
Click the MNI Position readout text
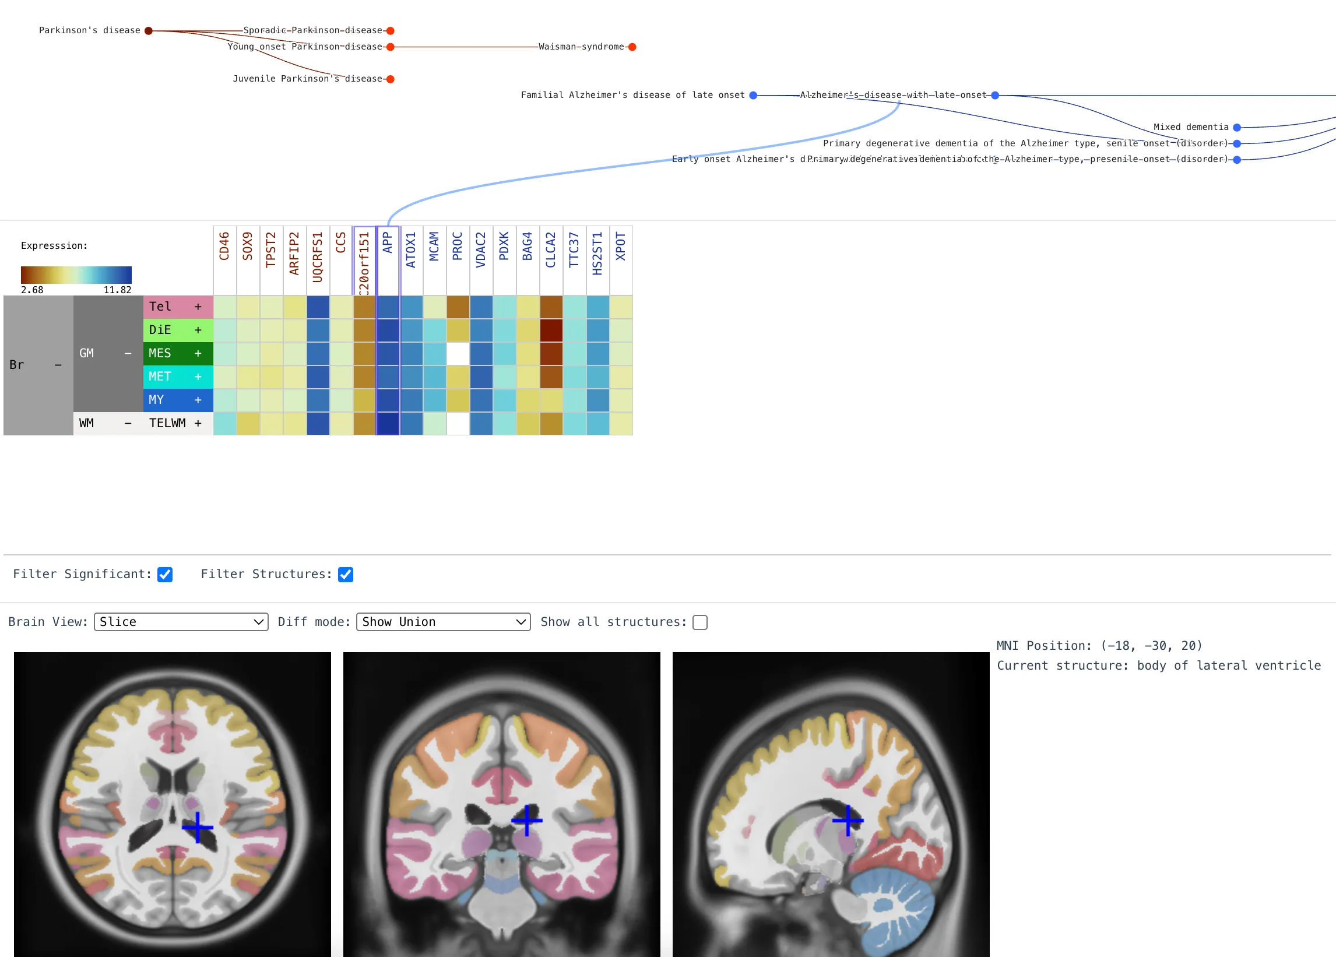1099,645
